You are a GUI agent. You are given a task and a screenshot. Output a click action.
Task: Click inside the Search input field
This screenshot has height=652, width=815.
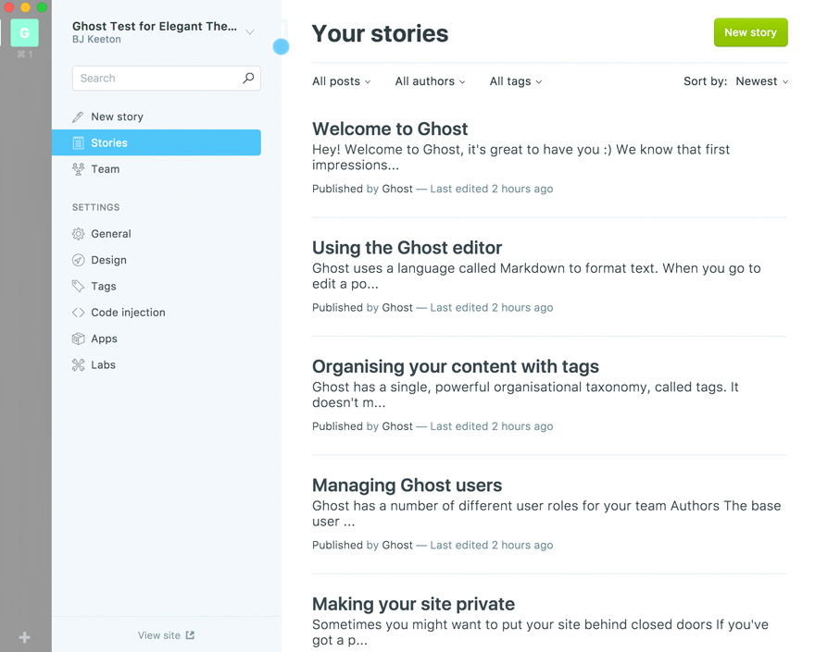tap(148, 79)
